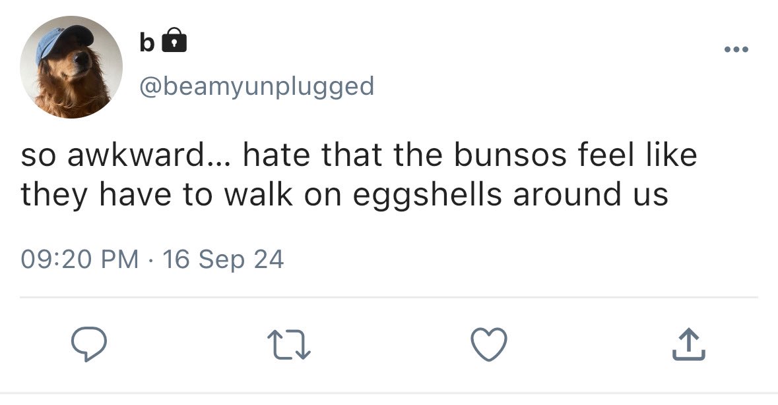Click the word "eggshells" in the tweet

pyautogui.click(x=427, y=195)
